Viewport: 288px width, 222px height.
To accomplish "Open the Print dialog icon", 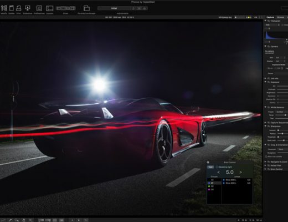I will click(x=18, y=8).
